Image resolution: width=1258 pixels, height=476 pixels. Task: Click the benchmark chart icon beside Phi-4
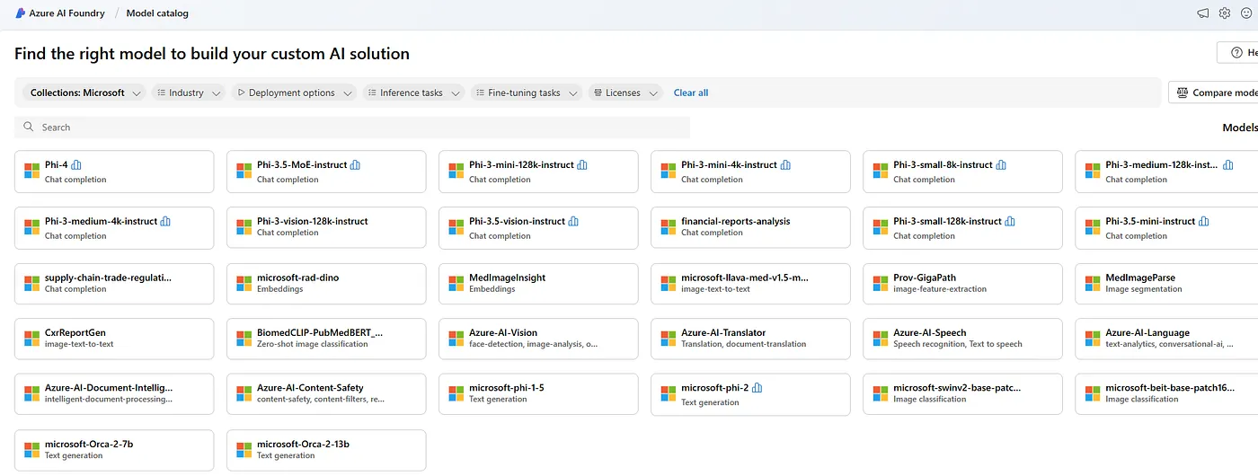tap(76, 165)
